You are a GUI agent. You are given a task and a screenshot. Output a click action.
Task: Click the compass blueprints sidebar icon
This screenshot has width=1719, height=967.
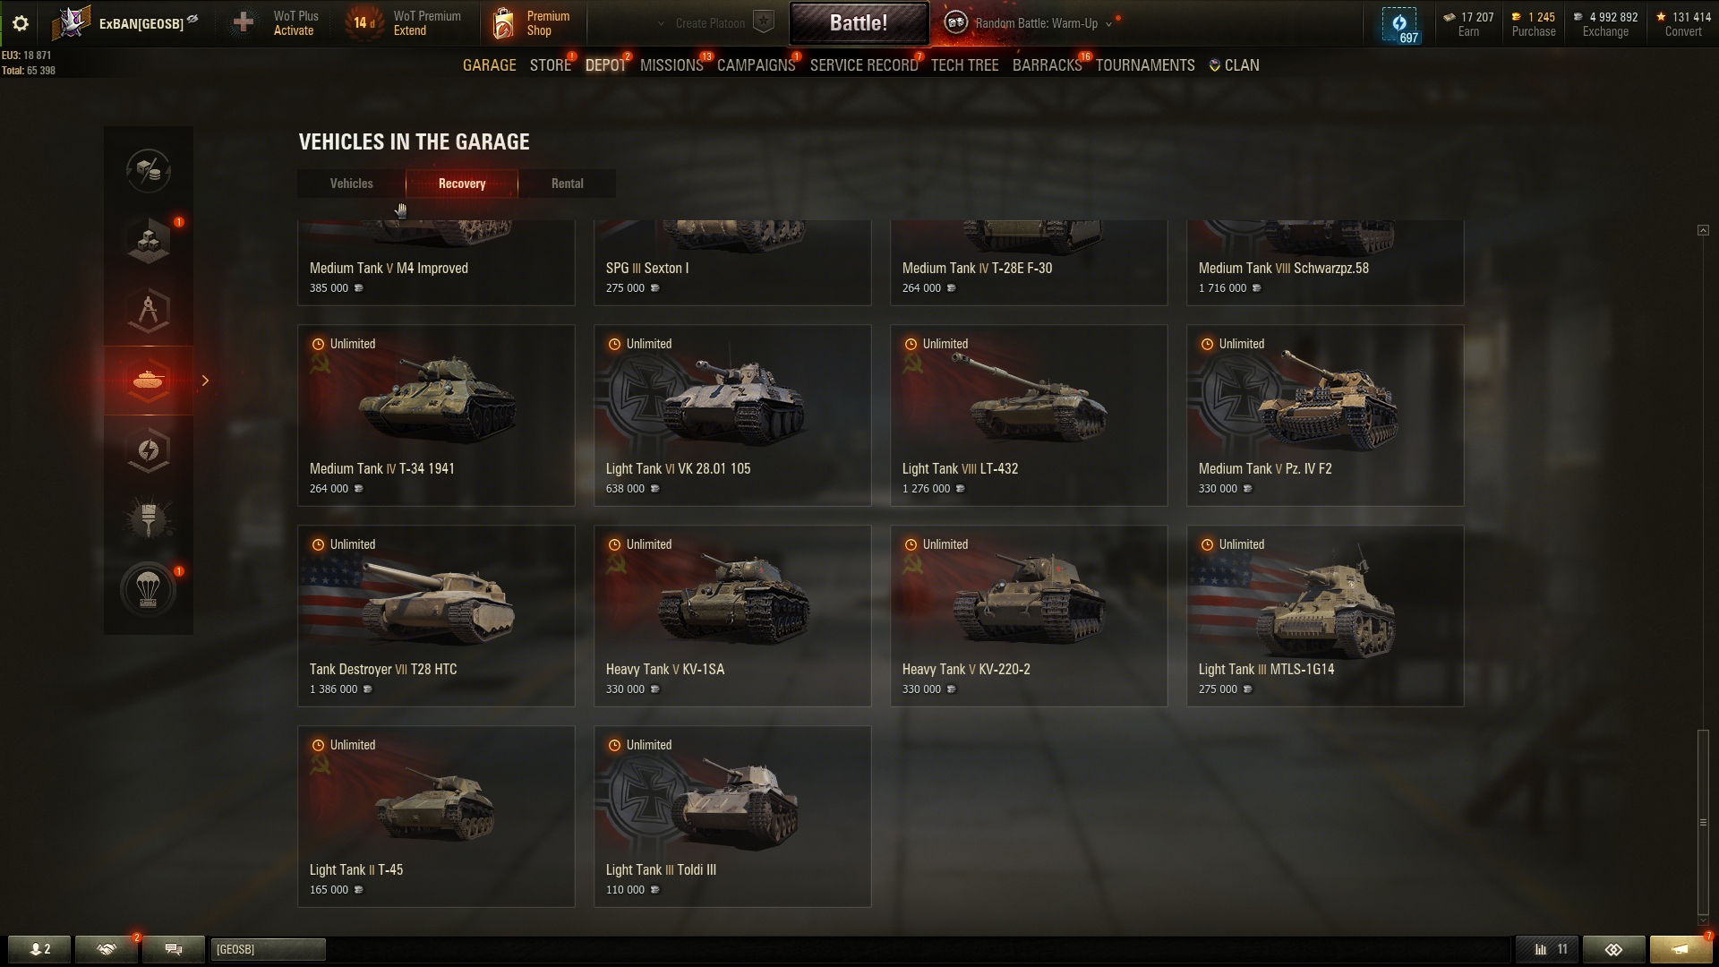[x=149, y=311]
